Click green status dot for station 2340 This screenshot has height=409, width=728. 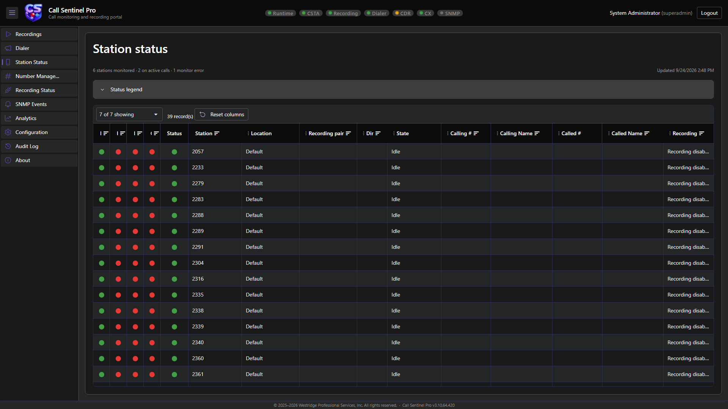click(x=174, y=343)
